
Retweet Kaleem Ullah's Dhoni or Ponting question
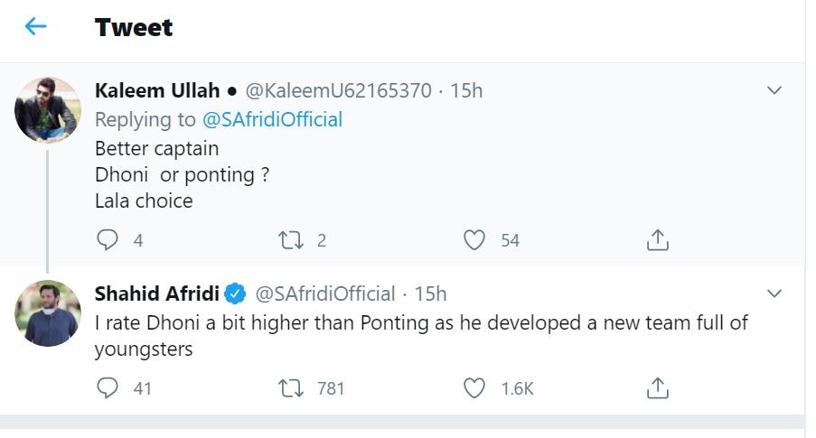point(291,240)
